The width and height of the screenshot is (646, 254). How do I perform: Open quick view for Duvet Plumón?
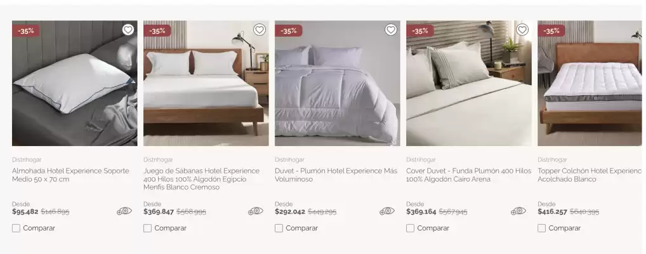click(387, 211)
